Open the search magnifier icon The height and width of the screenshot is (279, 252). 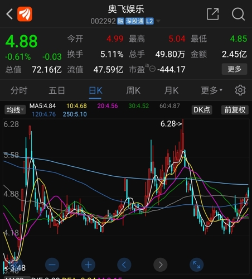tap(238, 14)
